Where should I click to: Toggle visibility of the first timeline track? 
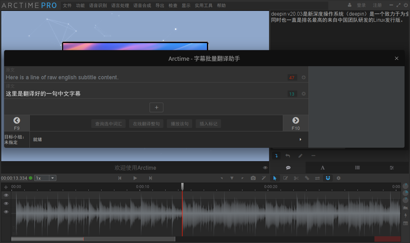coord(6,195)
